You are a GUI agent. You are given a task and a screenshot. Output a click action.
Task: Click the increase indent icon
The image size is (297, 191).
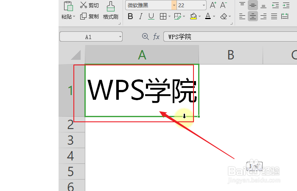coord(286,5)
